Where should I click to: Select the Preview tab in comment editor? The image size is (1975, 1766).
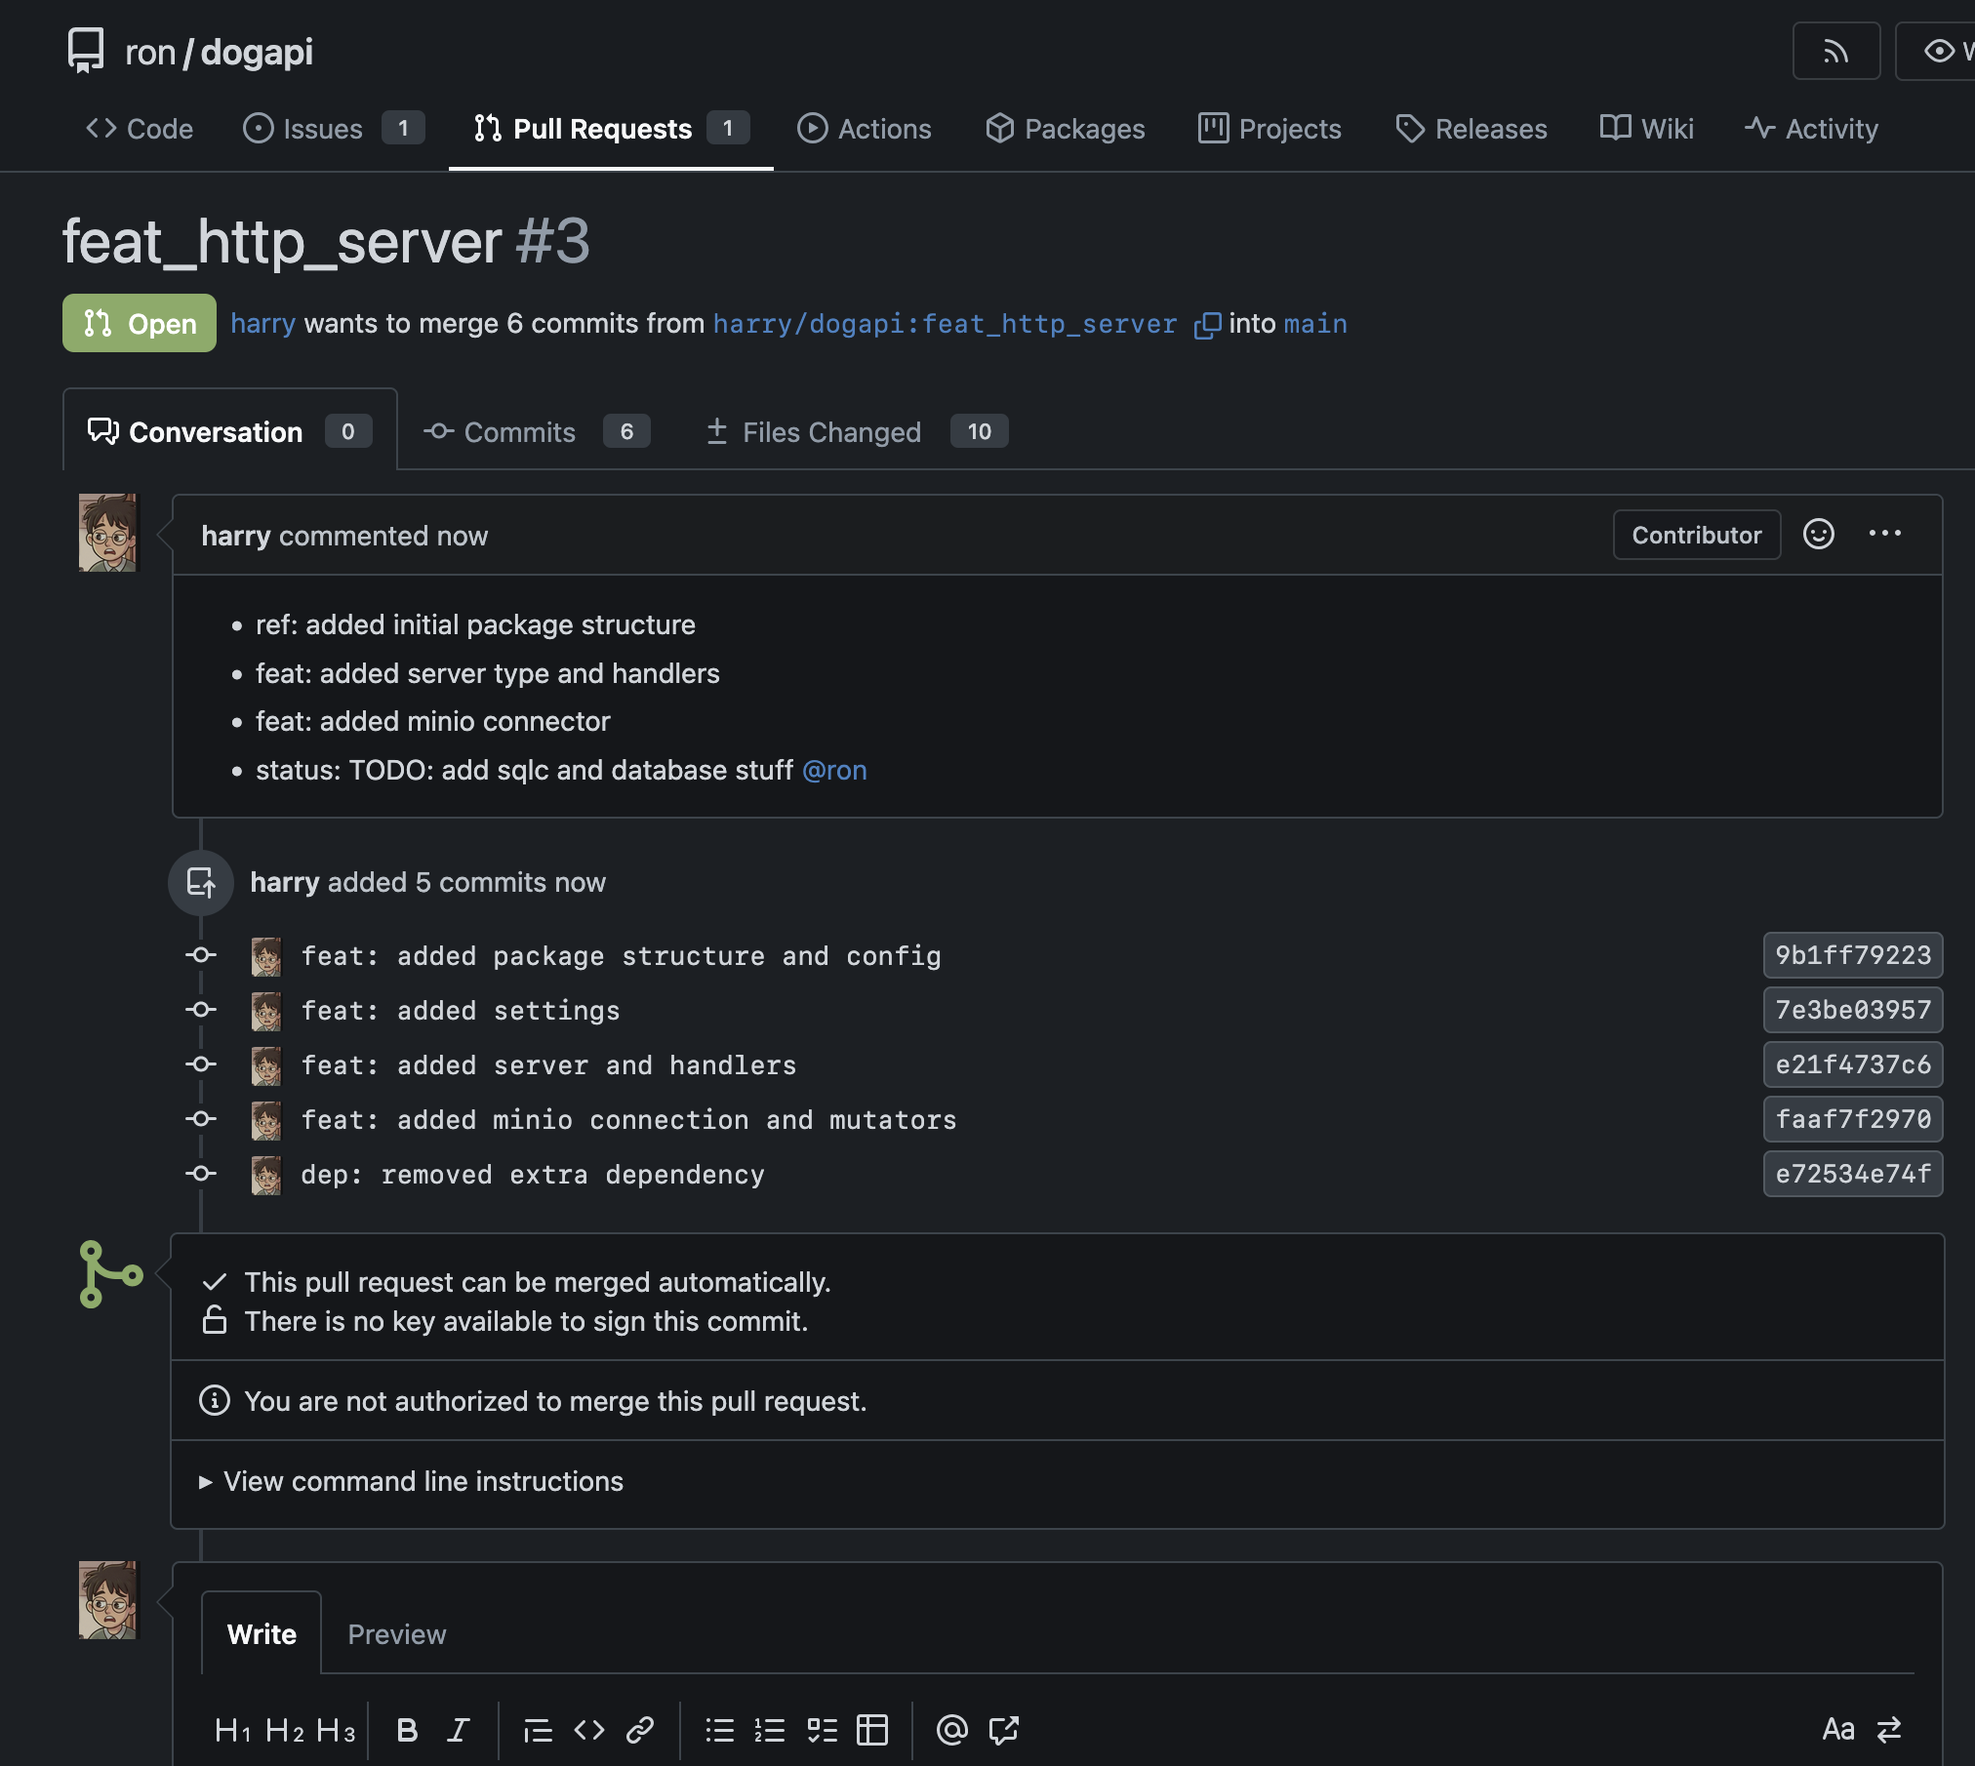click(x=397, y=1634)
